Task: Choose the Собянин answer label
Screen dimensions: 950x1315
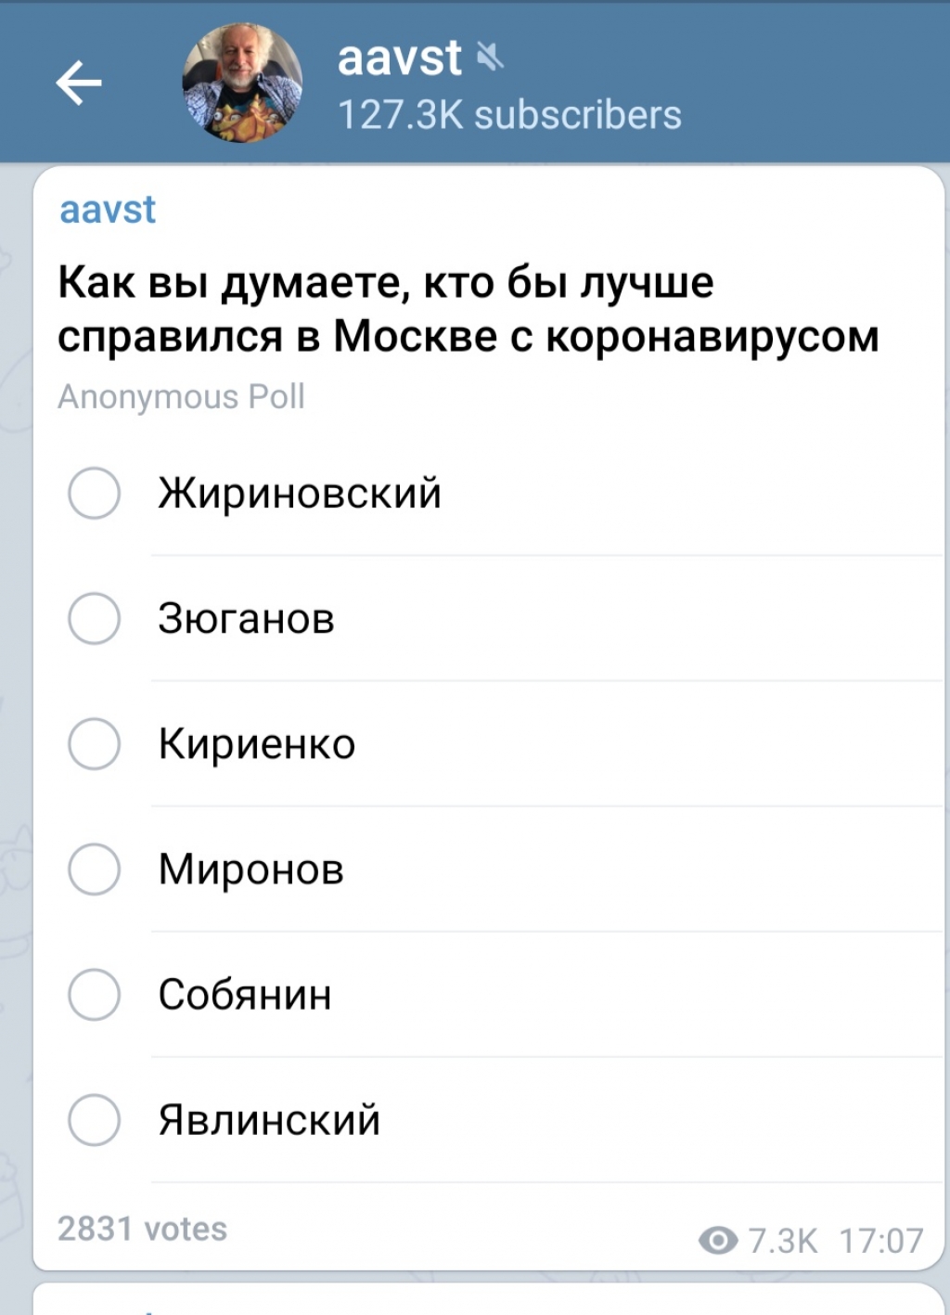Action: tap(245, 994)
